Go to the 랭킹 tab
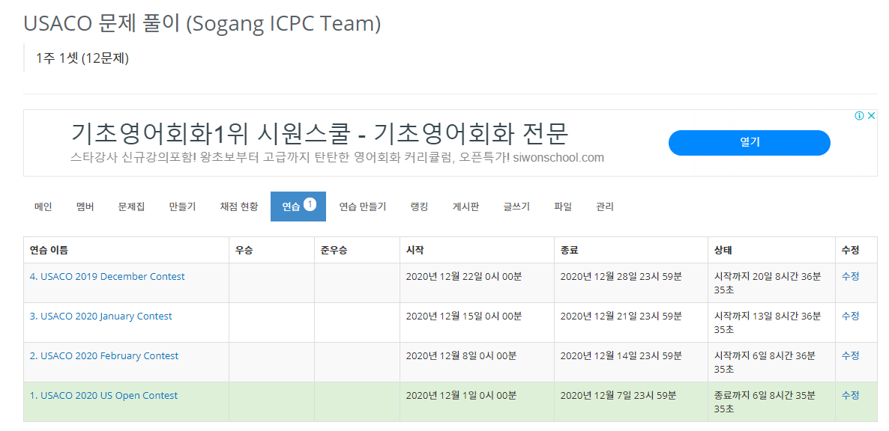The height and width of the screenshot is (431, 889). click(x=419, y=207)
